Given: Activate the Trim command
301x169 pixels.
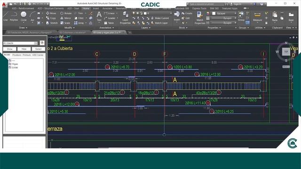Looking at the screenshot, I should point(79,13).
